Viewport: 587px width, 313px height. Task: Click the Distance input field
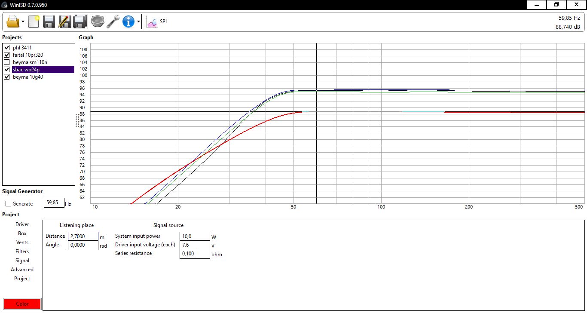coord(83,236)
